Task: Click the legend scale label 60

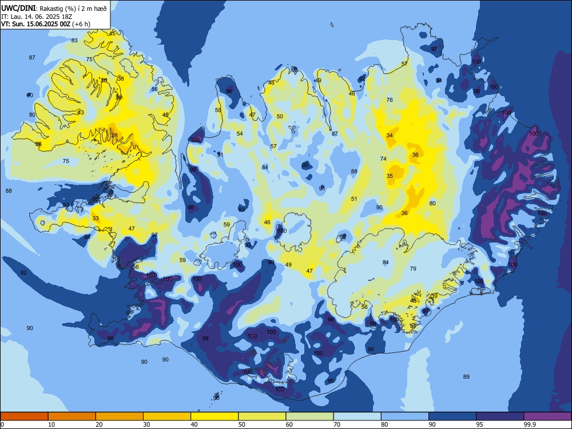Action: [x=289, y=424]
